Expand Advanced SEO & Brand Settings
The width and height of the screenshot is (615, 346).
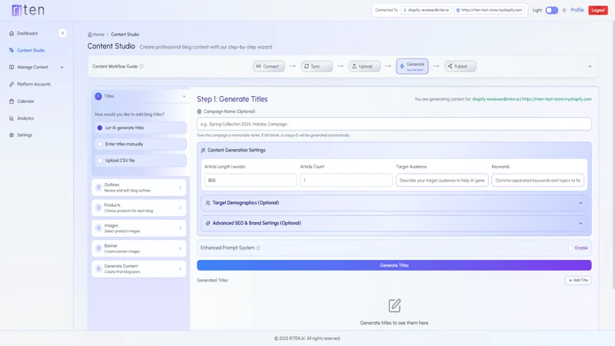394,223
